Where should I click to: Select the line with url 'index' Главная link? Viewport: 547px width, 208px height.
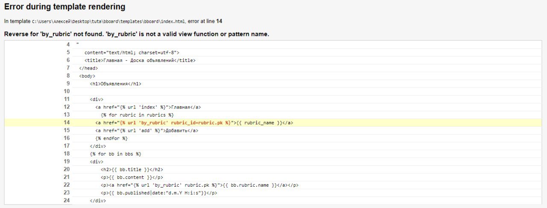click(148, 107)
